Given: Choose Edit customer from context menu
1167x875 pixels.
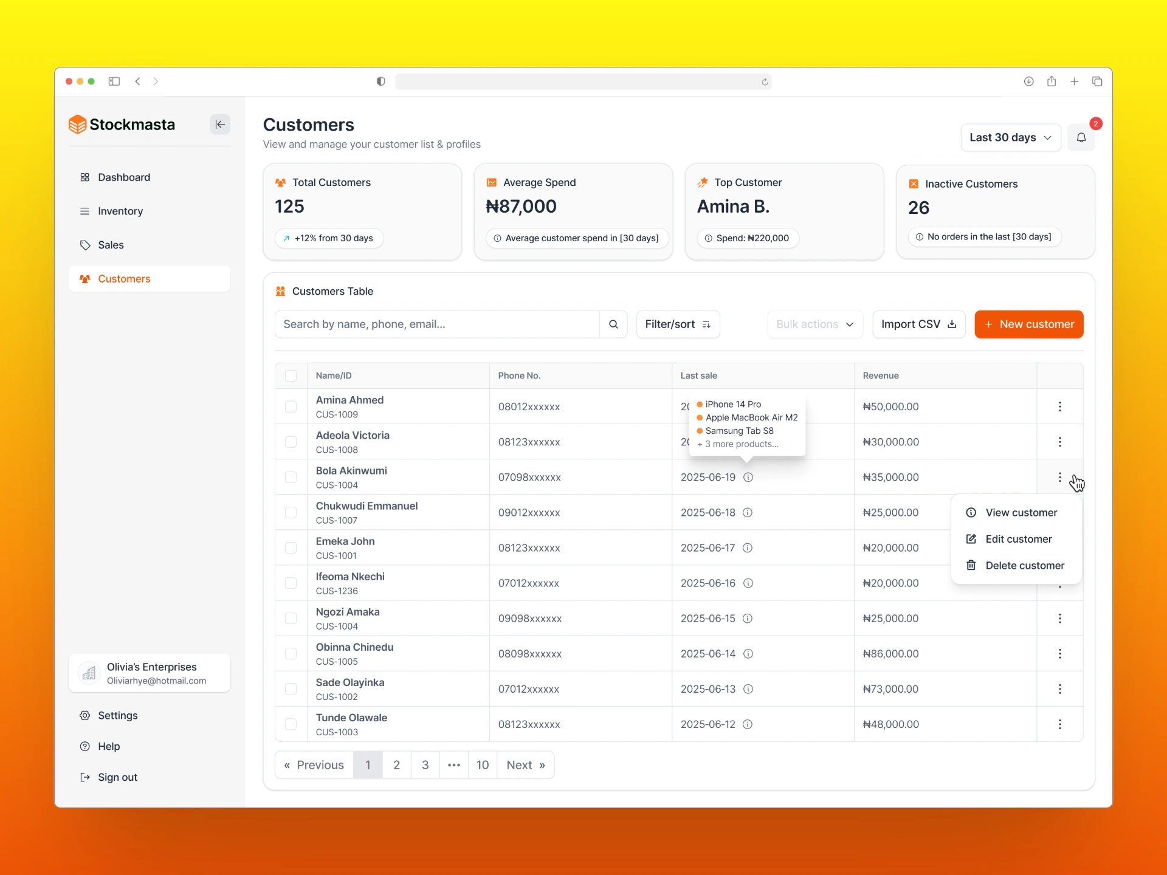Looking at the screenshot, I should 1018,539.
